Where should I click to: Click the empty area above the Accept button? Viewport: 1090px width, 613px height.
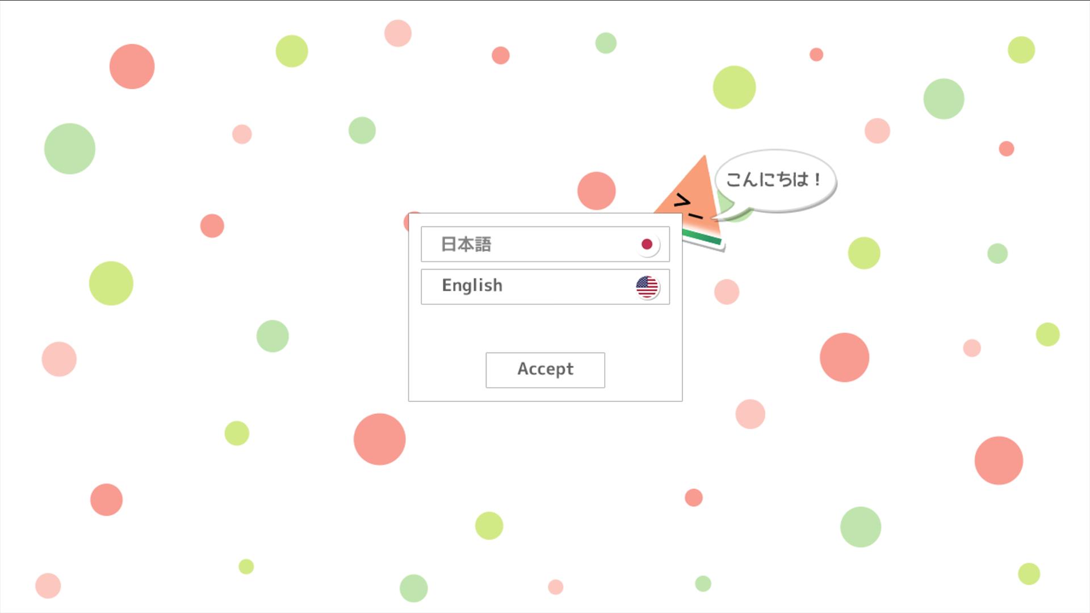[x=545, y=329]
